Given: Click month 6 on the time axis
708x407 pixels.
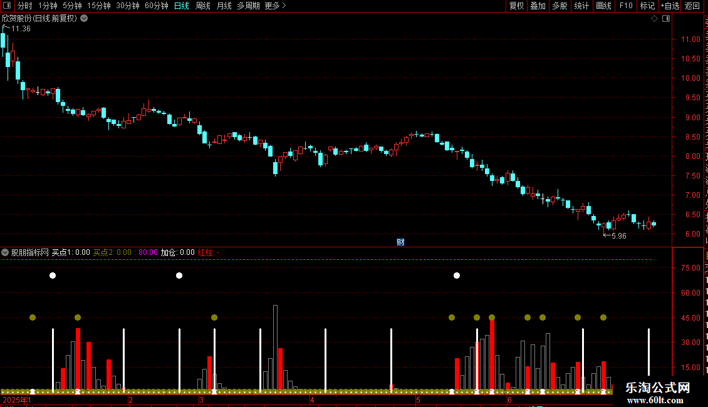Looking at the screenshot, I should (x=509, y=400).
